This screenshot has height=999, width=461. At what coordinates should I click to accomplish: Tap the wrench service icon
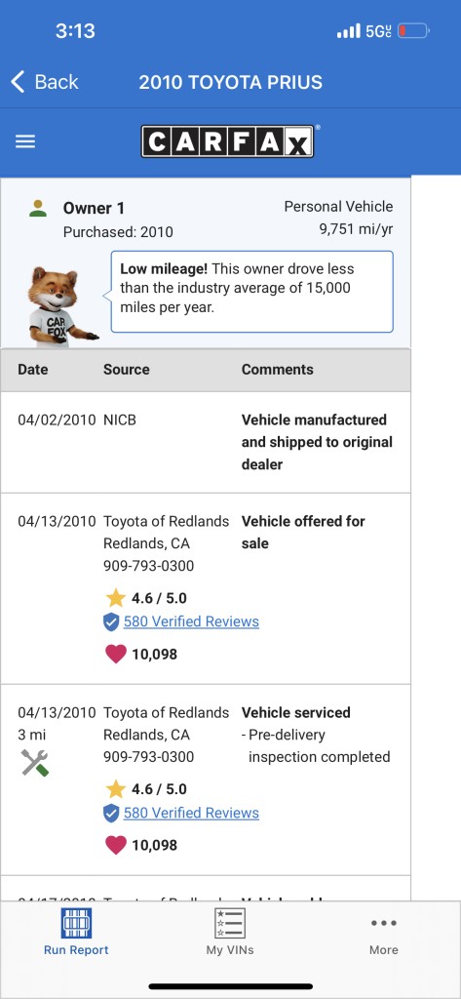(x=35, y=763)
